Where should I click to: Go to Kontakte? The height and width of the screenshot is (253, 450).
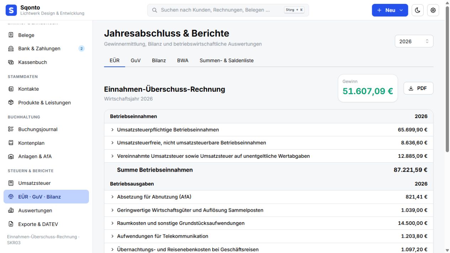(46, 89)
